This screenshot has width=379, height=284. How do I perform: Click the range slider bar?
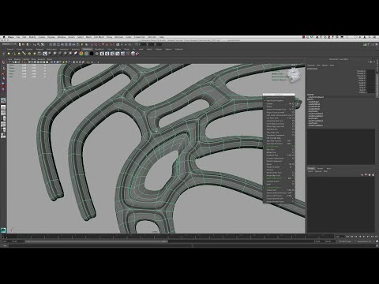click(x=96, y=241)
